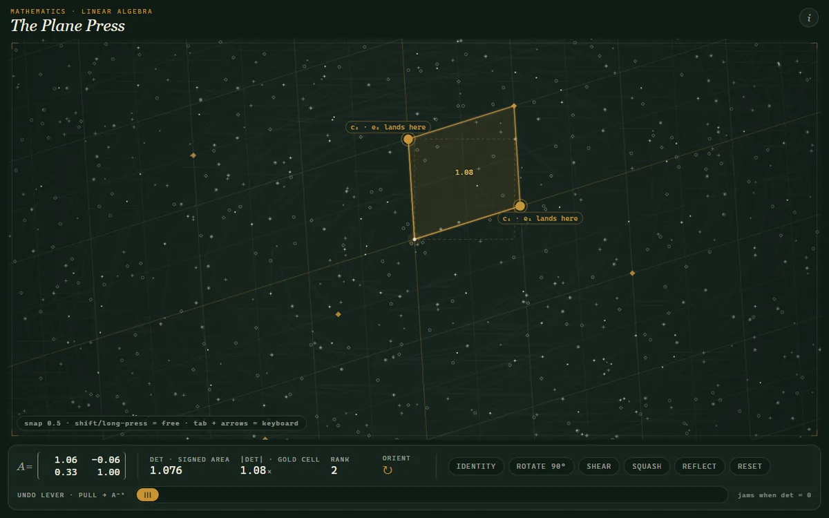Click matrix entry 0.33
This screenshot has width=829, height=518.
pos(66,472)
